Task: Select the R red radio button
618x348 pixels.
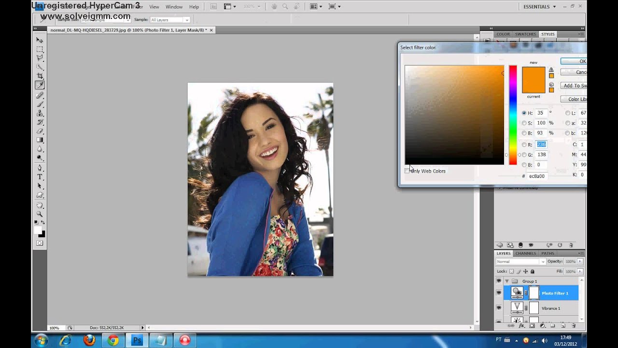Action: 524,145
